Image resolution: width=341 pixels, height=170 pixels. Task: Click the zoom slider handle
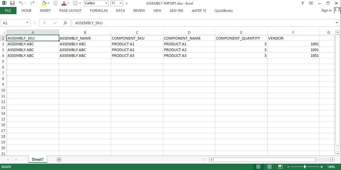click(x=305, y=167)
